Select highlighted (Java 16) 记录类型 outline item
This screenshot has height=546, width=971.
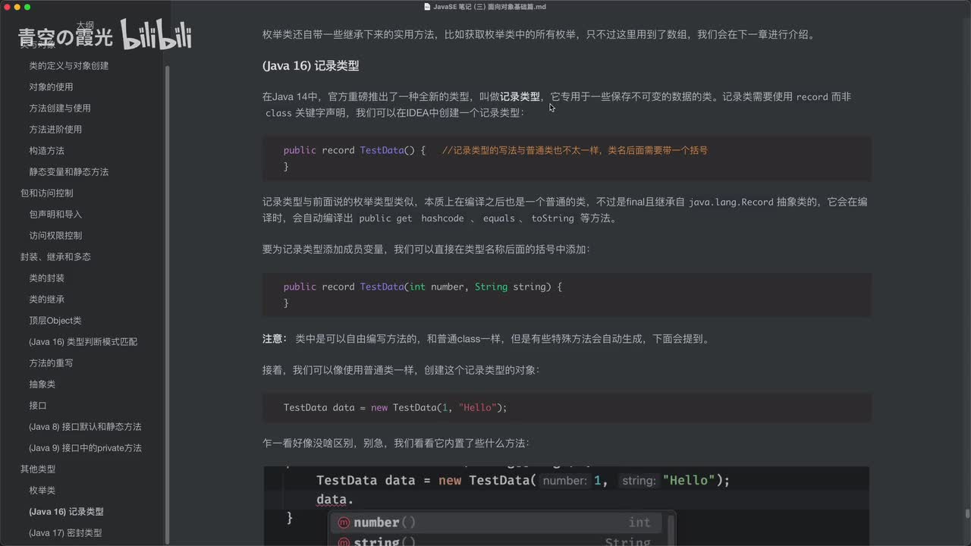66,512
